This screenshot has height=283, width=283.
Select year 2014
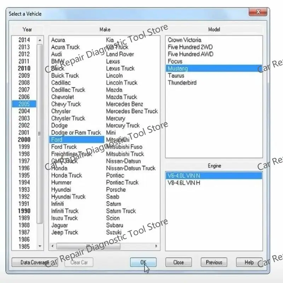tap(24, 40)
